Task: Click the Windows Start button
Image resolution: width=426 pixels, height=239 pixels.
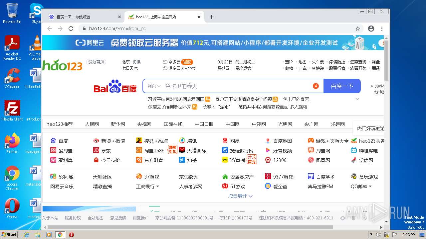Action: point(9,234)
